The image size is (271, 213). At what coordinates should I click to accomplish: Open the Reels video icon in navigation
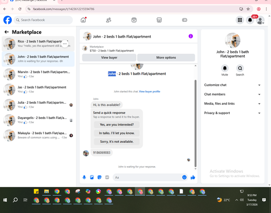click(x=134, y=20)
